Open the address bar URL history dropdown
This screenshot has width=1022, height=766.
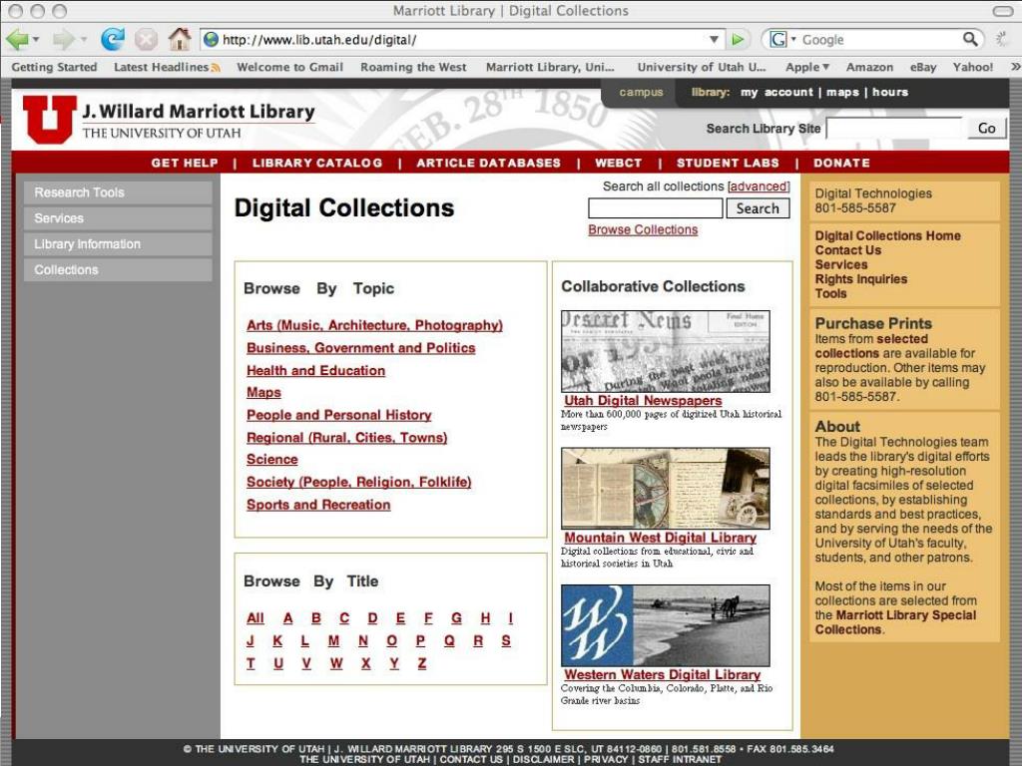tap(715, 40)
